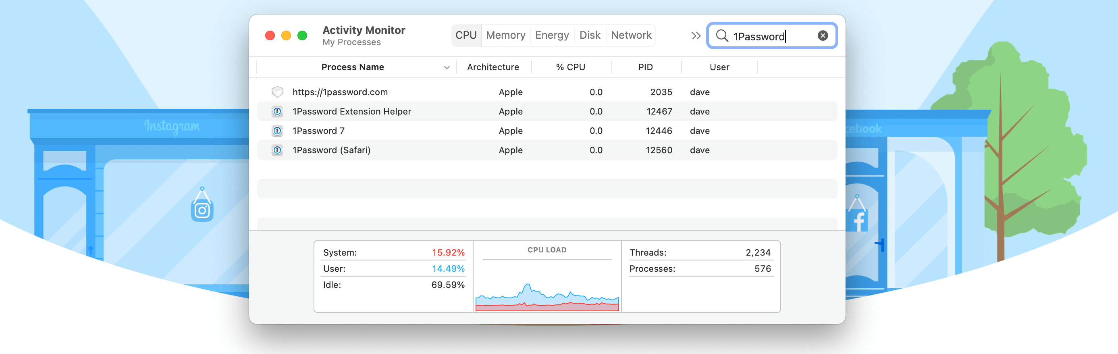Sort by the Process Name column header
The width and height of the screenshot is (1118, 354).
(x=352, y=67)
